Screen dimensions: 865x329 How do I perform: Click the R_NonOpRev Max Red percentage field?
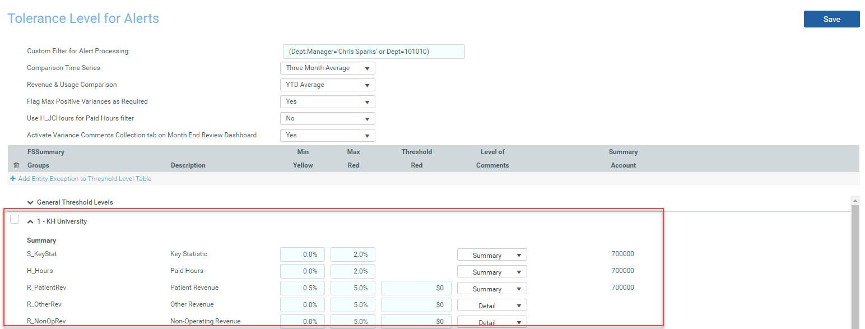tap(353, 322)
